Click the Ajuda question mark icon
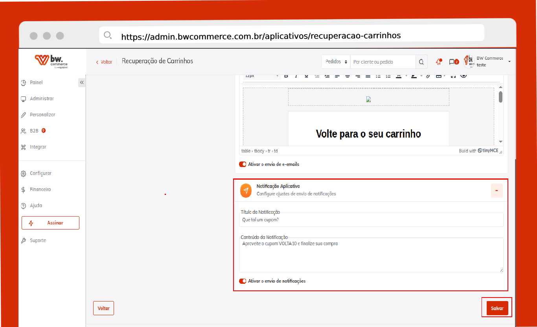 (x=23, y=206)
